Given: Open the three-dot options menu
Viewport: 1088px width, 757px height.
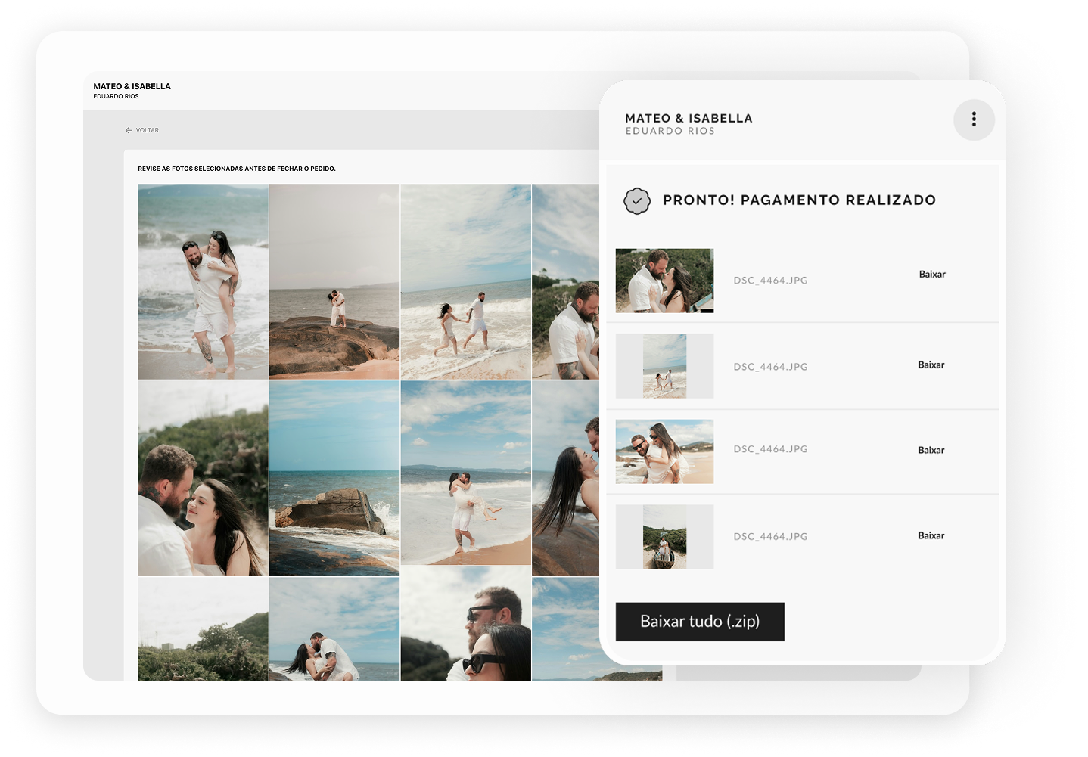Looking at the screenshot, I should point(973,119).
